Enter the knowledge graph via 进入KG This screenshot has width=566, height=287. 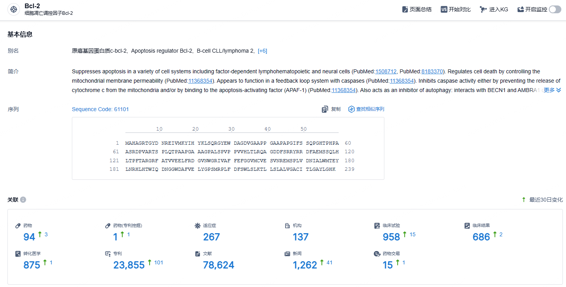(494, 9)
